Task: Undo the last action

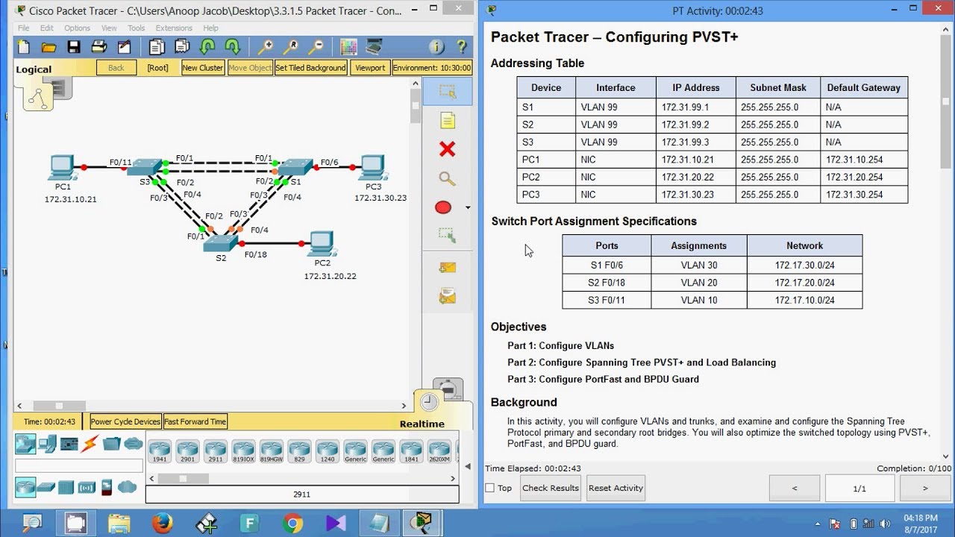Action: coord(207,47)
